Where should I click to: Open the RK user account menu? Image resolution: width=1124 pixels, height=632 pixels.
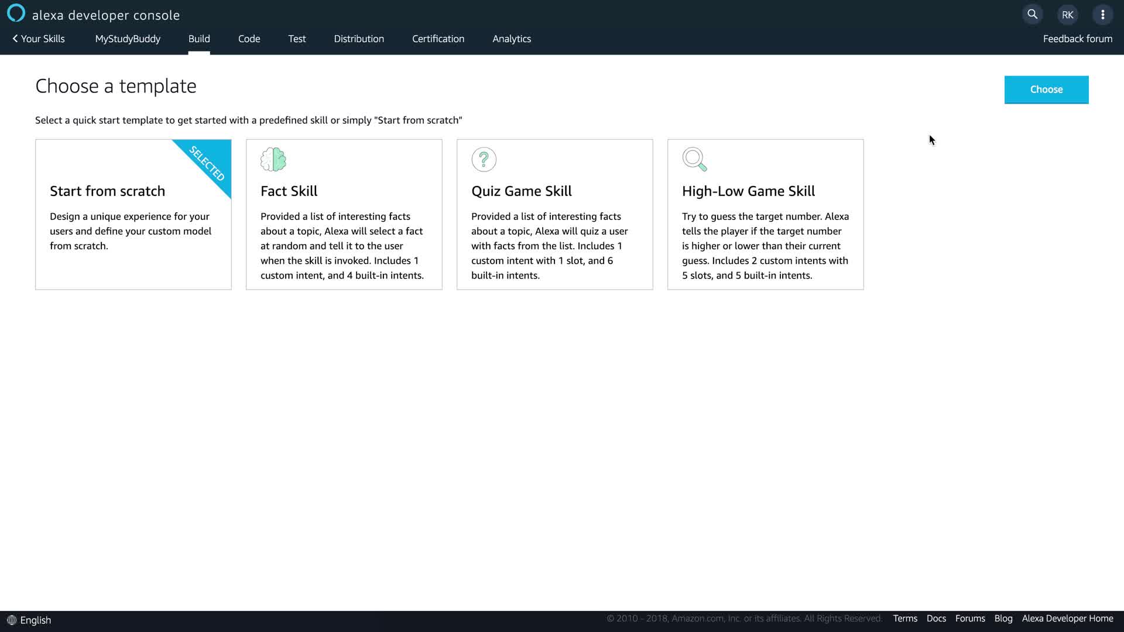tap(1068, 15)
